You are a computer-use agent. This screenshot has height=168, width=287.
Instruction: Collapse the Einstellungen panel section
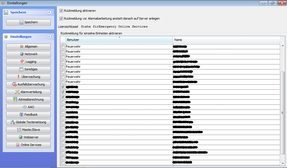coord(49,37)
